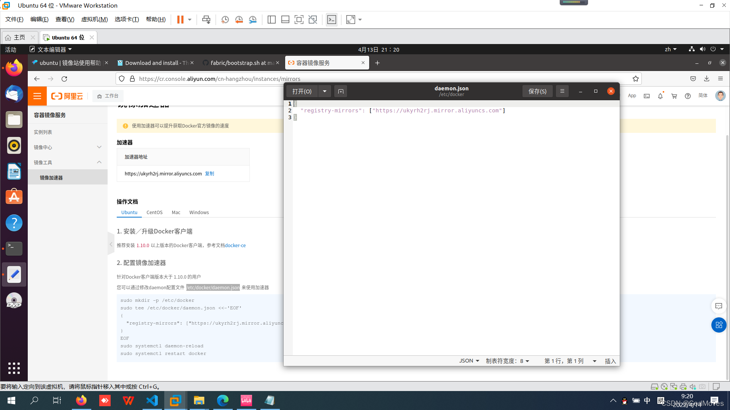730x410 pixels.
Task: Click VMware pause virtual machine icon
Action: 180,20
